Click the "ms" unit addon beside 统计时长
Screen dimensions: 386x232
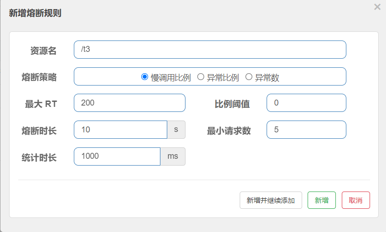(173, 156)
